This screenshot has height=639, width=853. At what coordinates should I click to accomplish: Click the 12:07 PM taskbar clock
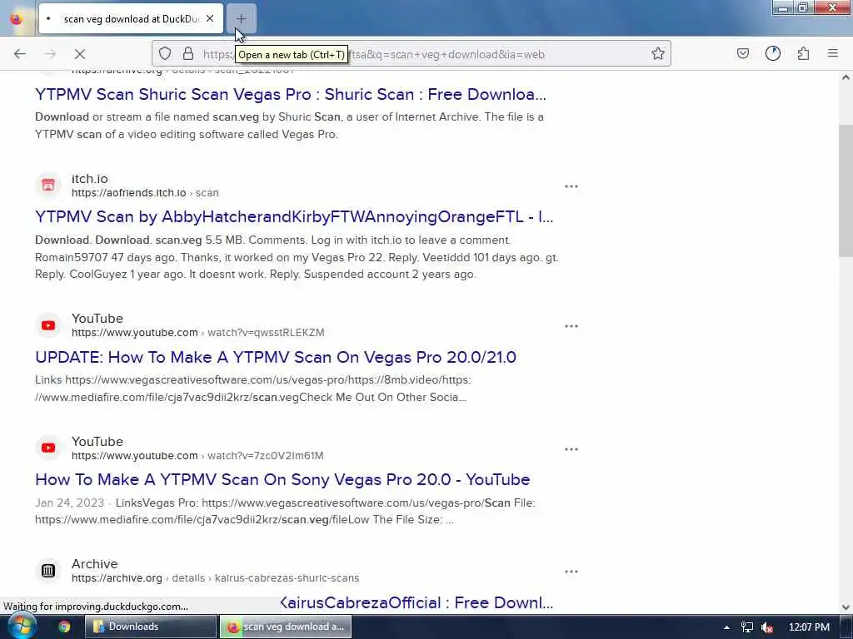[809, 627]
